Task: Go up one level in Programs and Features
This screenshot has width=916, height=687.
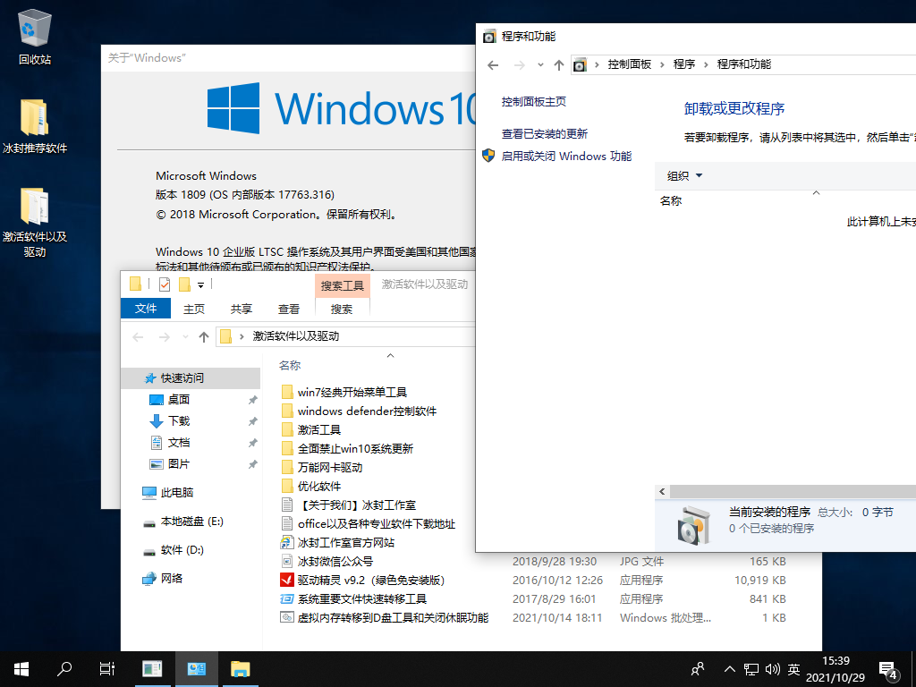Action: pyautogui.click(x=559, y=64)
